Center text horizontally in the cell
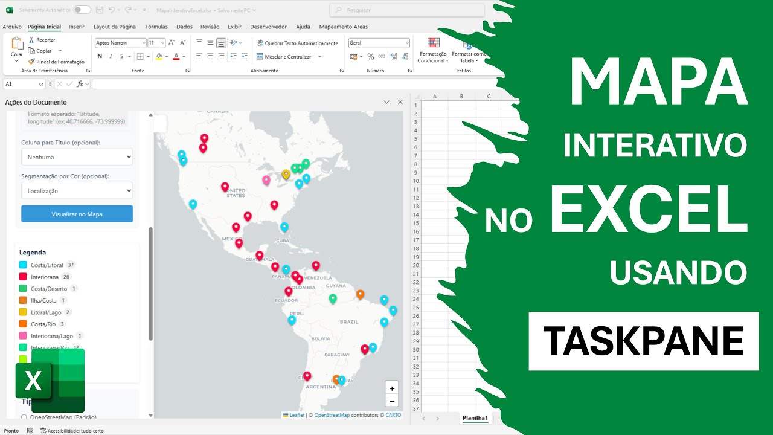The image size is (773, 435). (x=210, y=56)
